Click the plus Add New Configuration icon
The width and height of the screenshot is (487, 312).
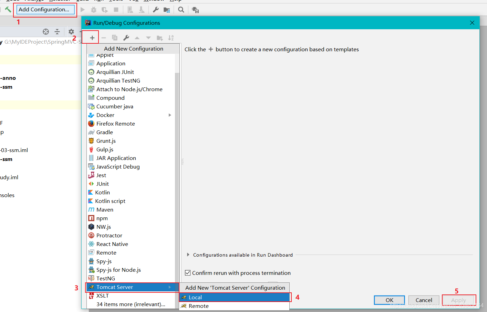92,38
